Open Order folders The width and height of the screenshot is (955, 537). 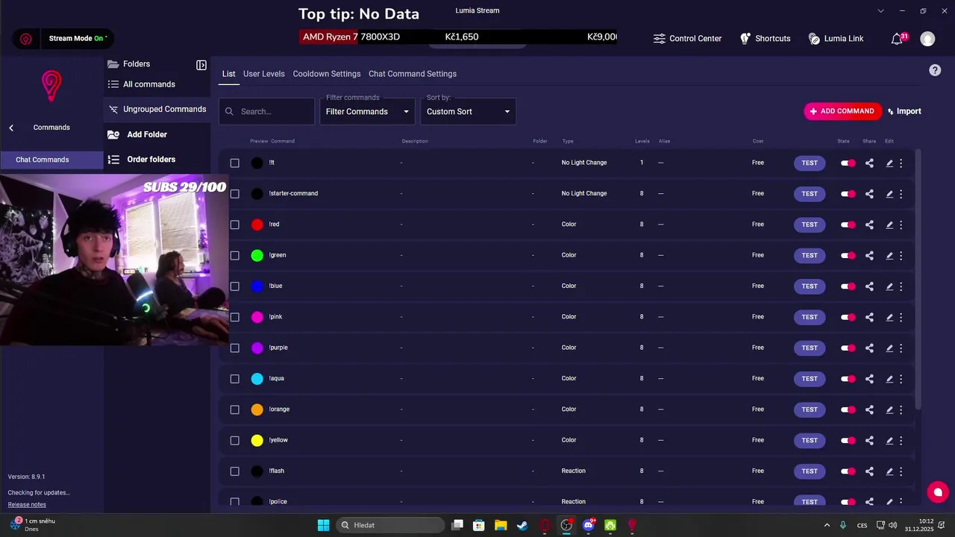tap(142, 160)
